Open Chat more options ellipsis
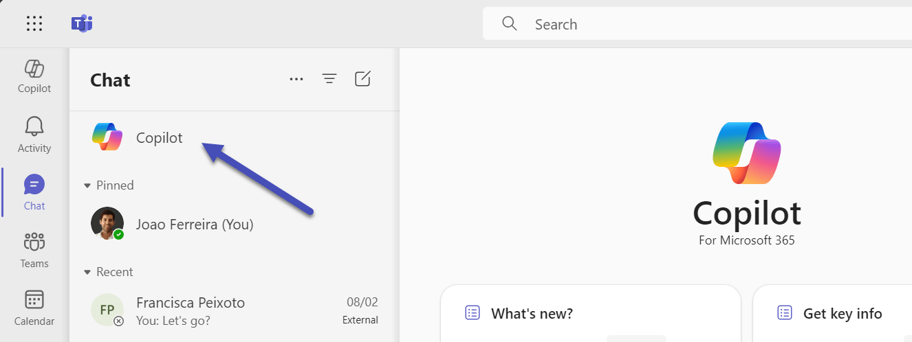The image size is (912, 342). click(x=296, y=79)
